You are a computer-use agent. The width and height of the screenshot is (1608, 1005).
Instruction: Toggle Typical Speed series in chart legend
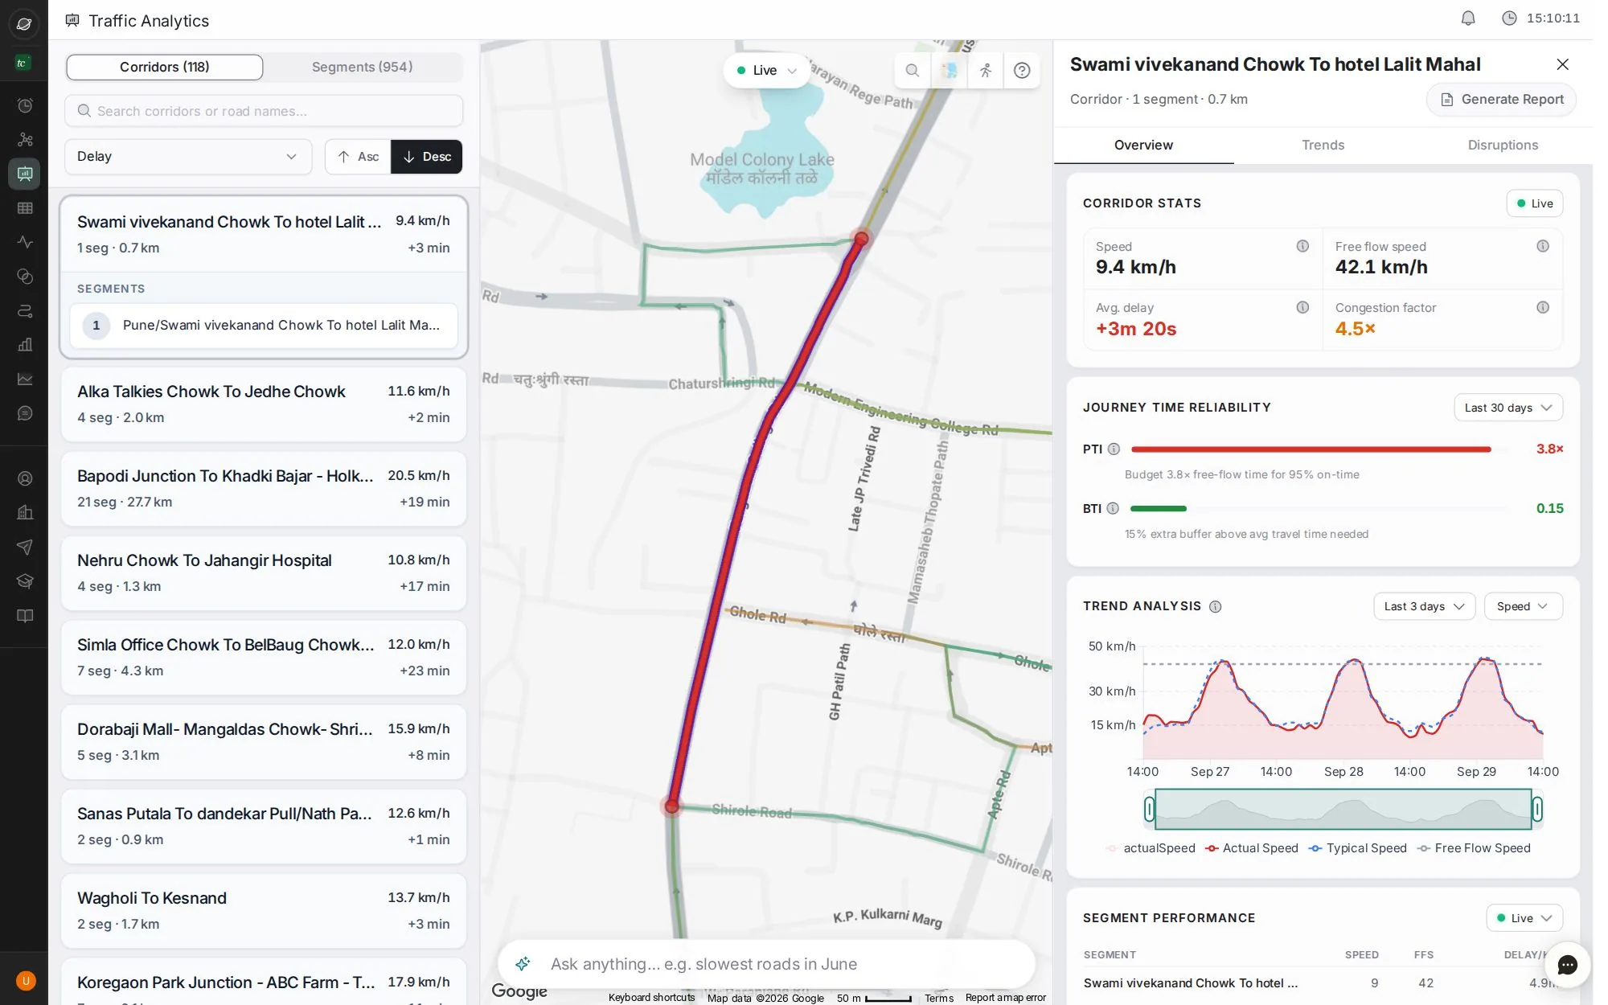1358,848
